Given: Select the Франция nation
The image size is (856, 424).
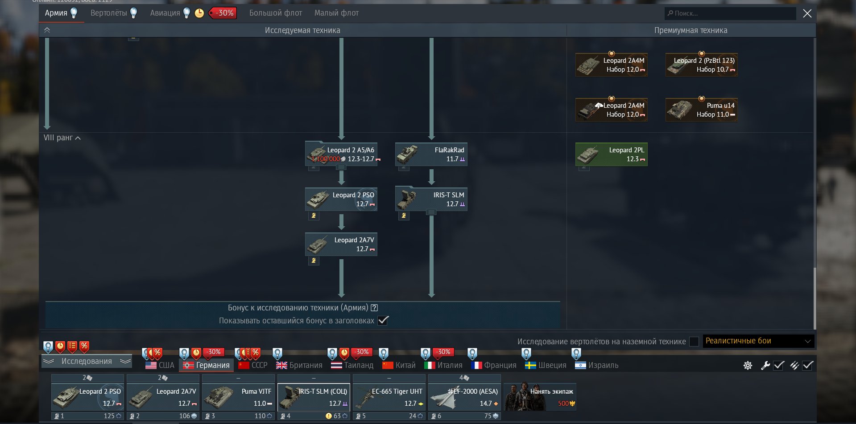Looking at the screenshot, I should pos(494,365).
